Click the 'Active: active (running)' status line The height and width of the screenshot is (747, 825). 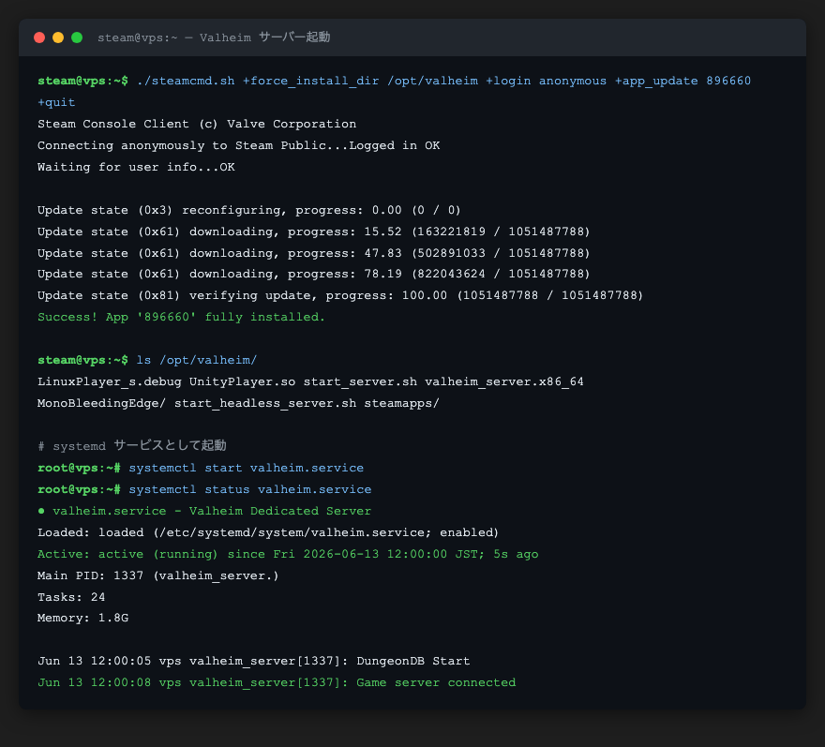click(x=288, y=555)
